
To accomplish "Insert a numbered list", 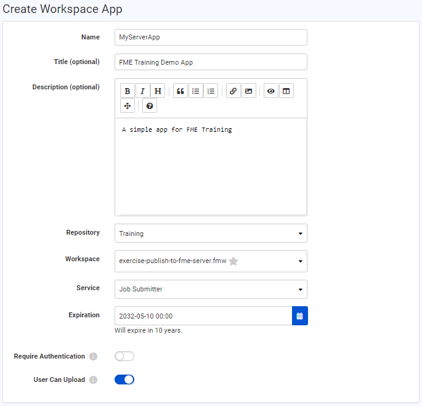I will click(211, 91).
